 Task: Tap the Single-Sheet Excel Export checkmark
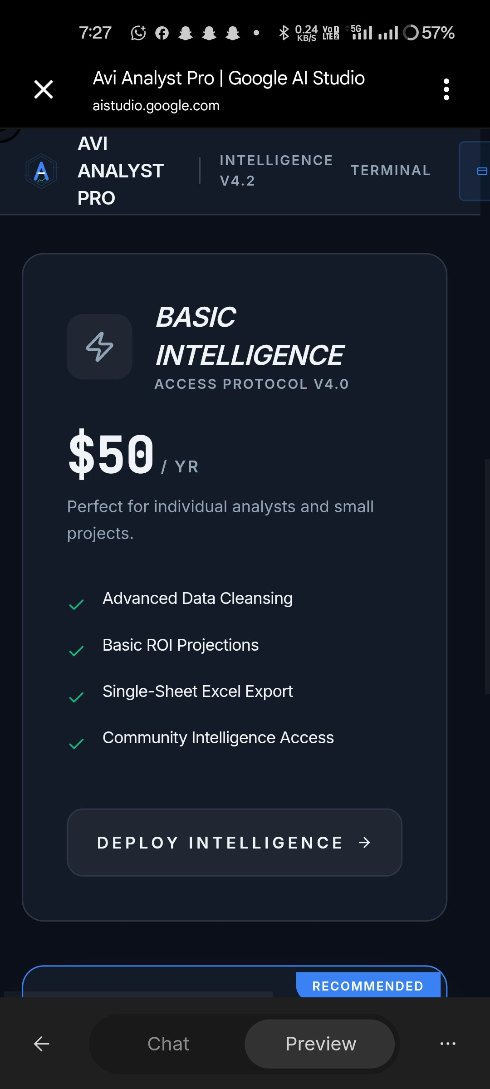point(76,697)
